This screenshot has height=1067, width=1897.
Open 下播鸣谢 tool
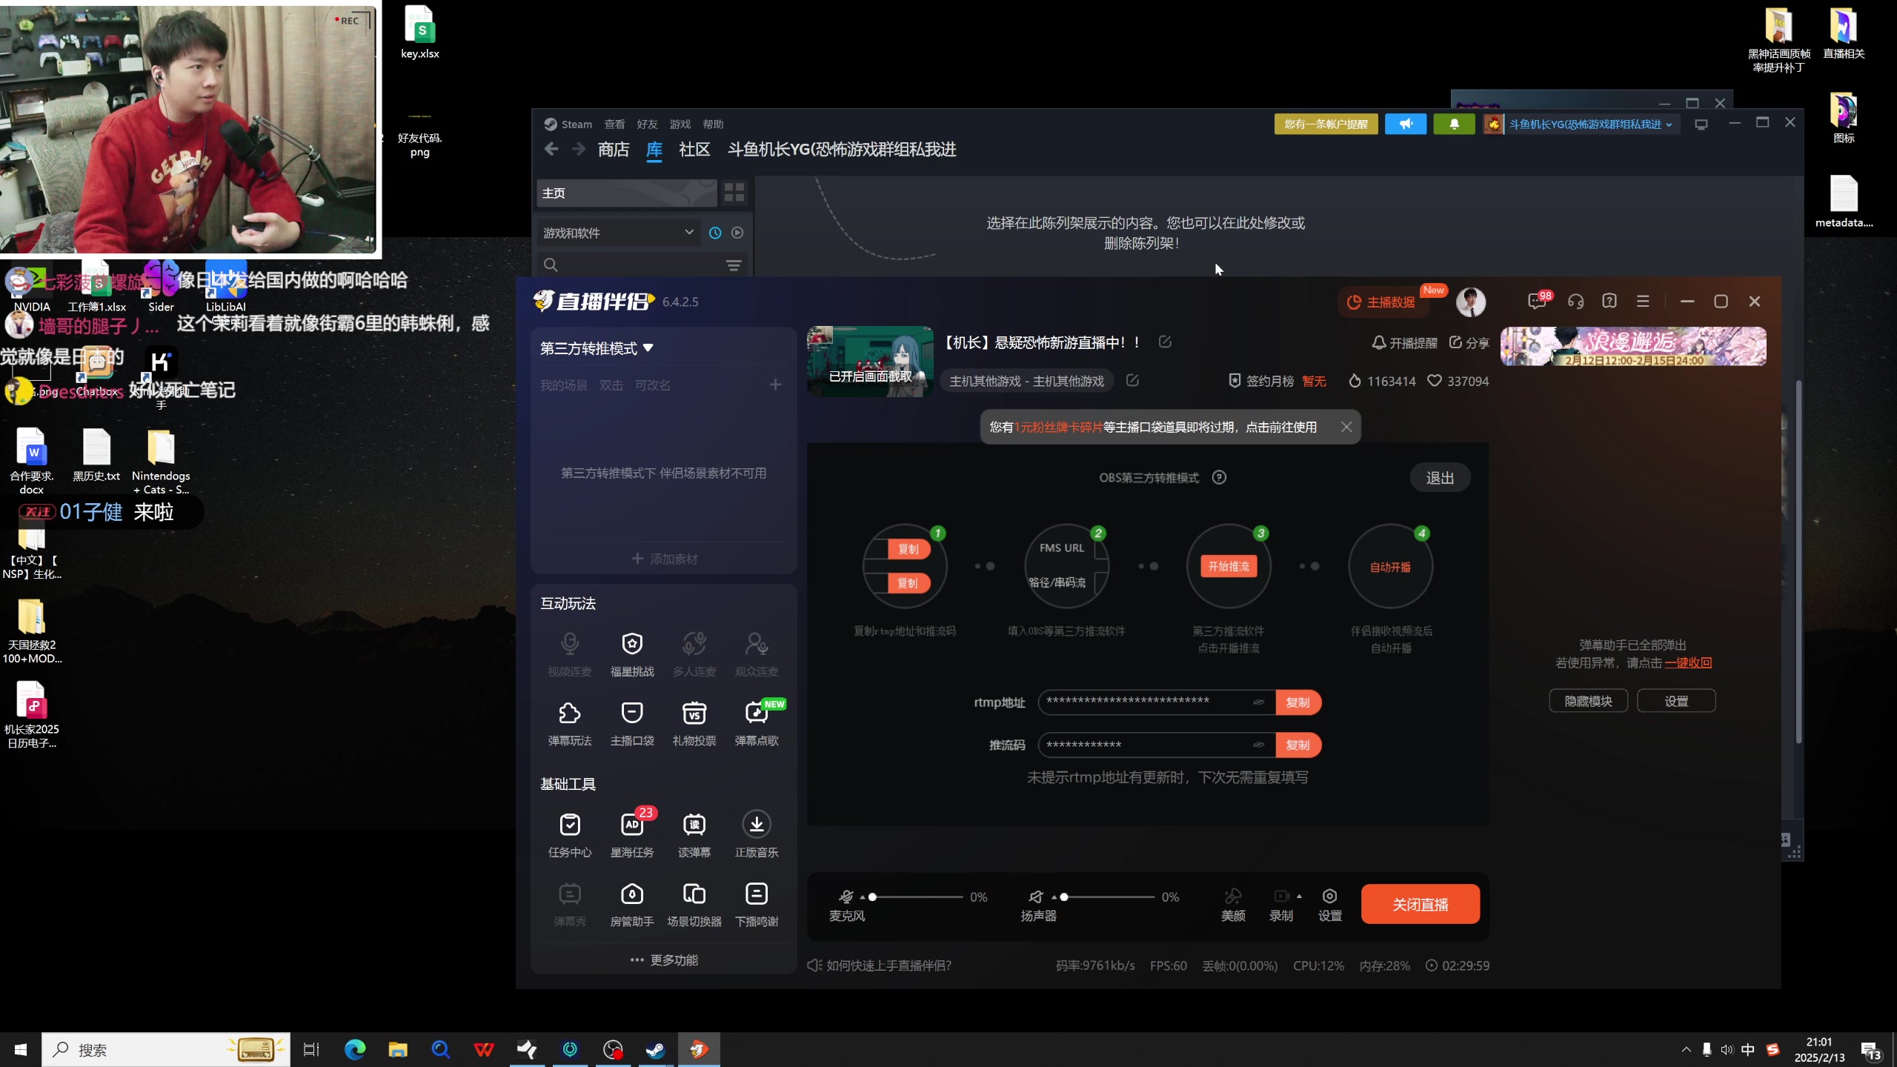pyautogui.click(x=756, y=904)
